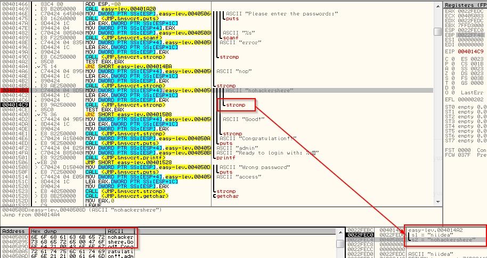Image resolution: width=487 pixels, height=258 pixels.
Task: Click the Registers (FP header bar
Action: (465, 5)
